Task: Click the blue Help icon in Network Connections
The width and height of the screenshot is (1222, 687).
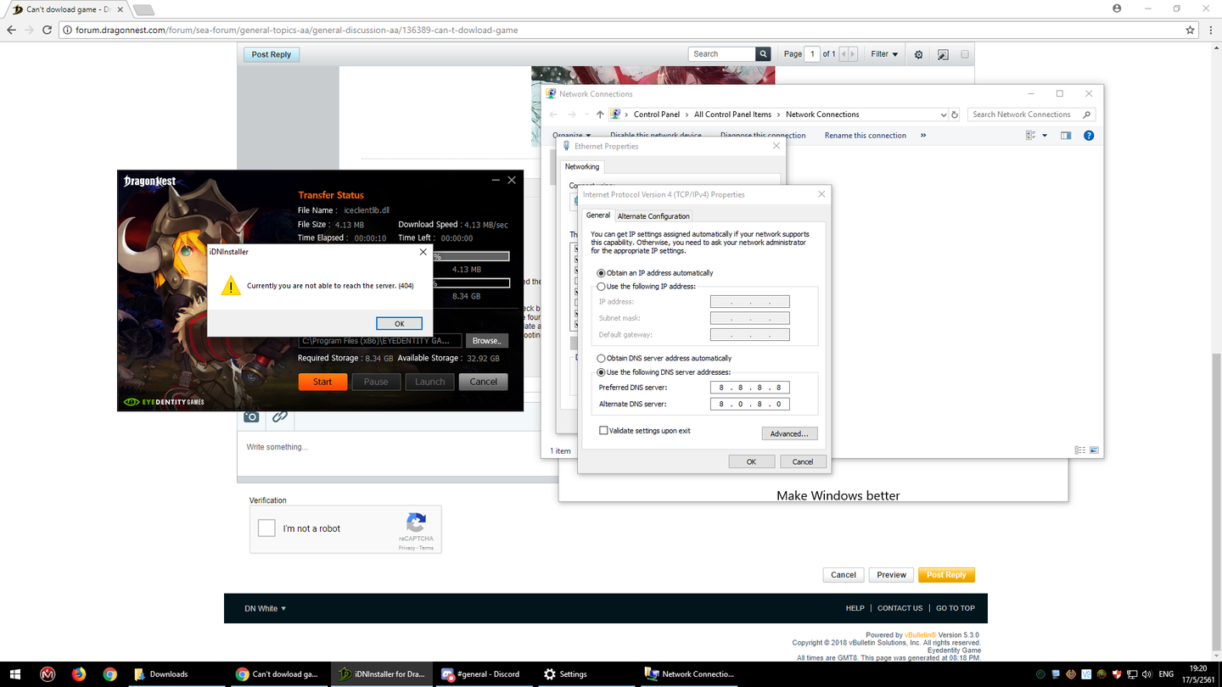Action: 1089,136
